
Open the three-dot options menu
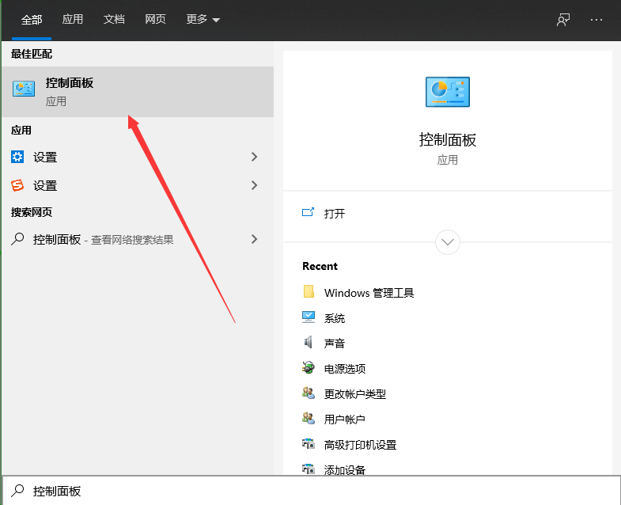pos(596,20)
